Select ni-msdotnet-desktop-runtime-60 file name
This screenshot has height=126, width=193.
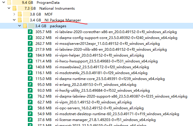coord(117,114)
